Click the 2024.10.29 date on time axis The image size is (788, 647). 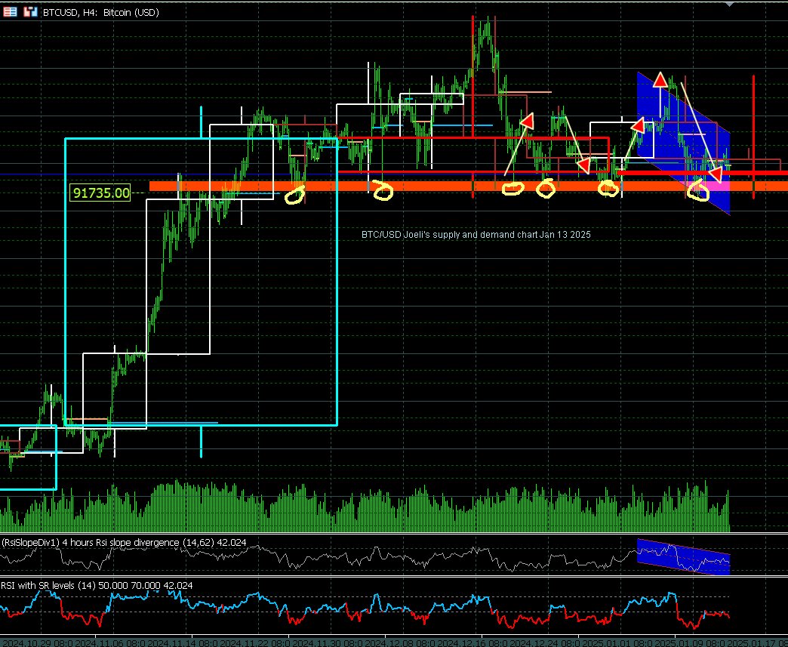coord(36,642)
